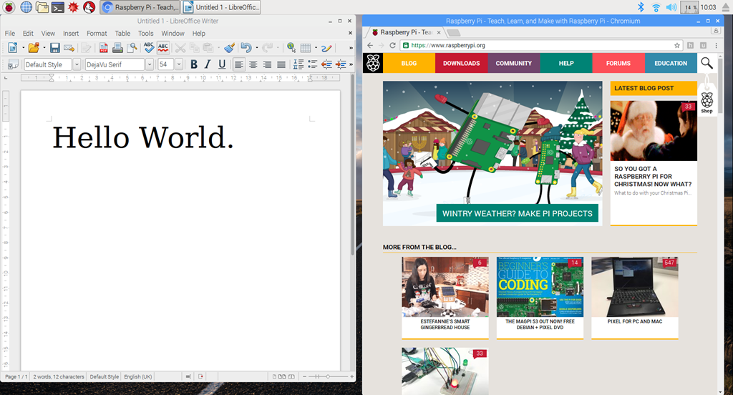Open the EDUCATION section
733x395 pixels.
point(671,63)
